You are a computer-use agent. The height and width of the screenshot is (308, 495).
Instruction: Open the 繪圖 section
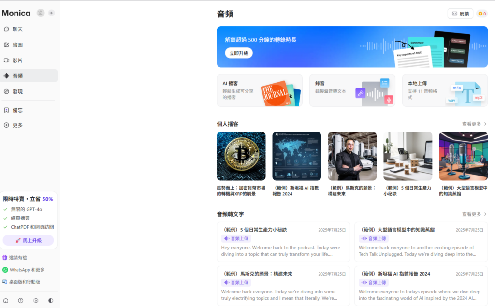click(29, 45)
